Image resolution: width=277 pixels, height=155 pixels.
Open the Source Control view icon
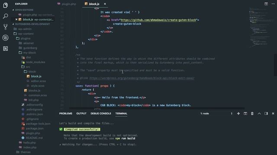click(x=6, y=27)
